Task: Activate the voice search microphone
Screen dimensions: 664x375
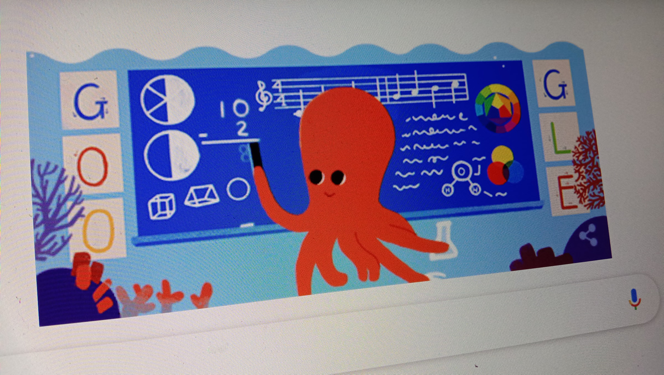Action: pos(635,298)
